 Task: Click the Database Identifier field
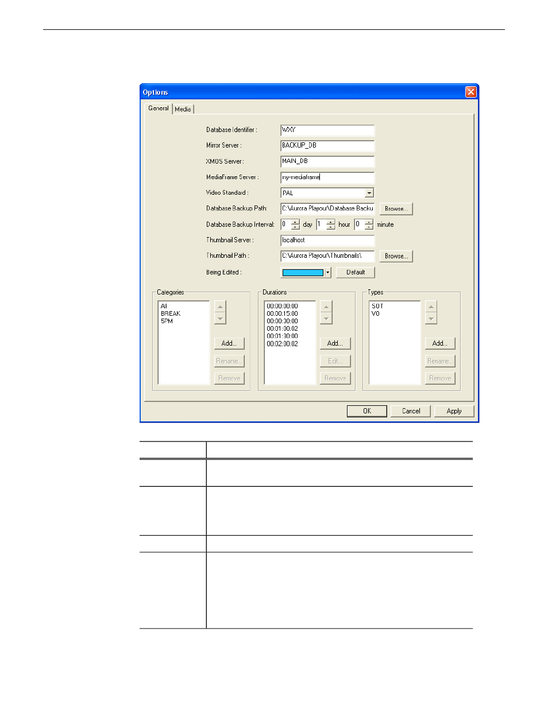327,130
